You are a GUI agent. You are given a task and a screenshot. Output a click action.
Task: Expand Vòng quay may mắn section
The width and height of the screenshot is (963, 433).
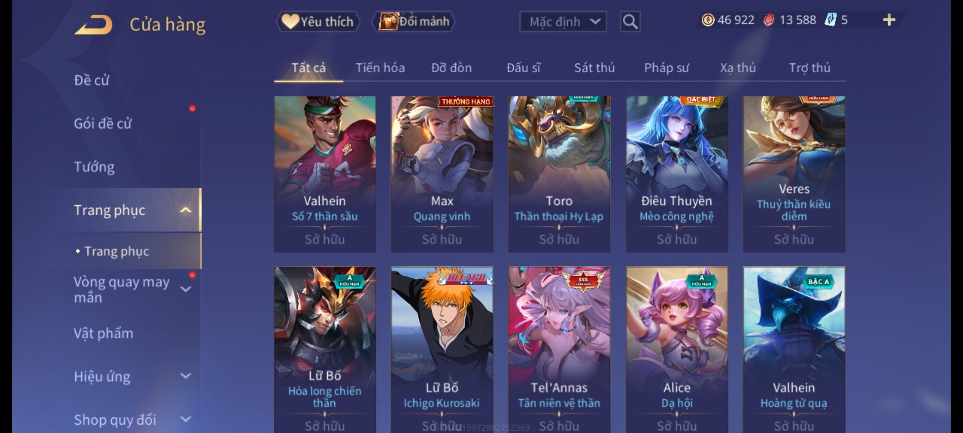point(186,289)
